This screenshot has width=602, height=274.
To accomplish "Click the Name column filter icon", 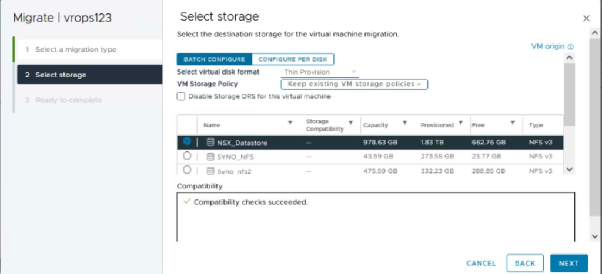I will [x=290, y=123].
